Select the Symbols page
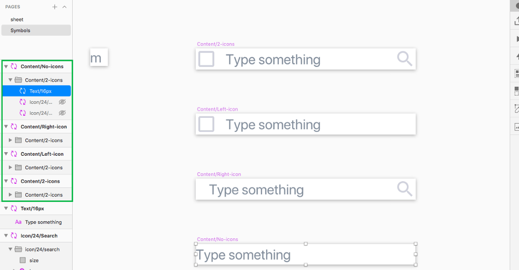 pos(36,30)
